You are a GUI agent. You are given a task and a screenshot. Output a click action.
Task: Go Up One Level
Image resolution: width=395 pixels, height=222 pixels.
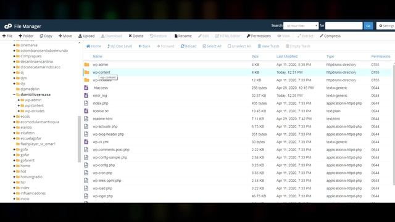[120, 46]
